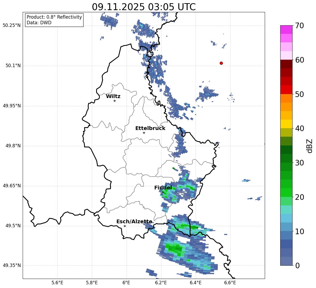The image size is (316, 288).
Task: Click the 50 value on the colorbar
Action: [x=299, y=94]
